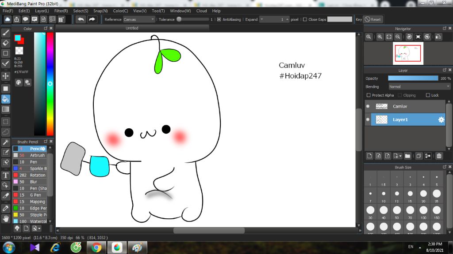
Task: Delete layer using trash icon
Action: tap(439, 156)
